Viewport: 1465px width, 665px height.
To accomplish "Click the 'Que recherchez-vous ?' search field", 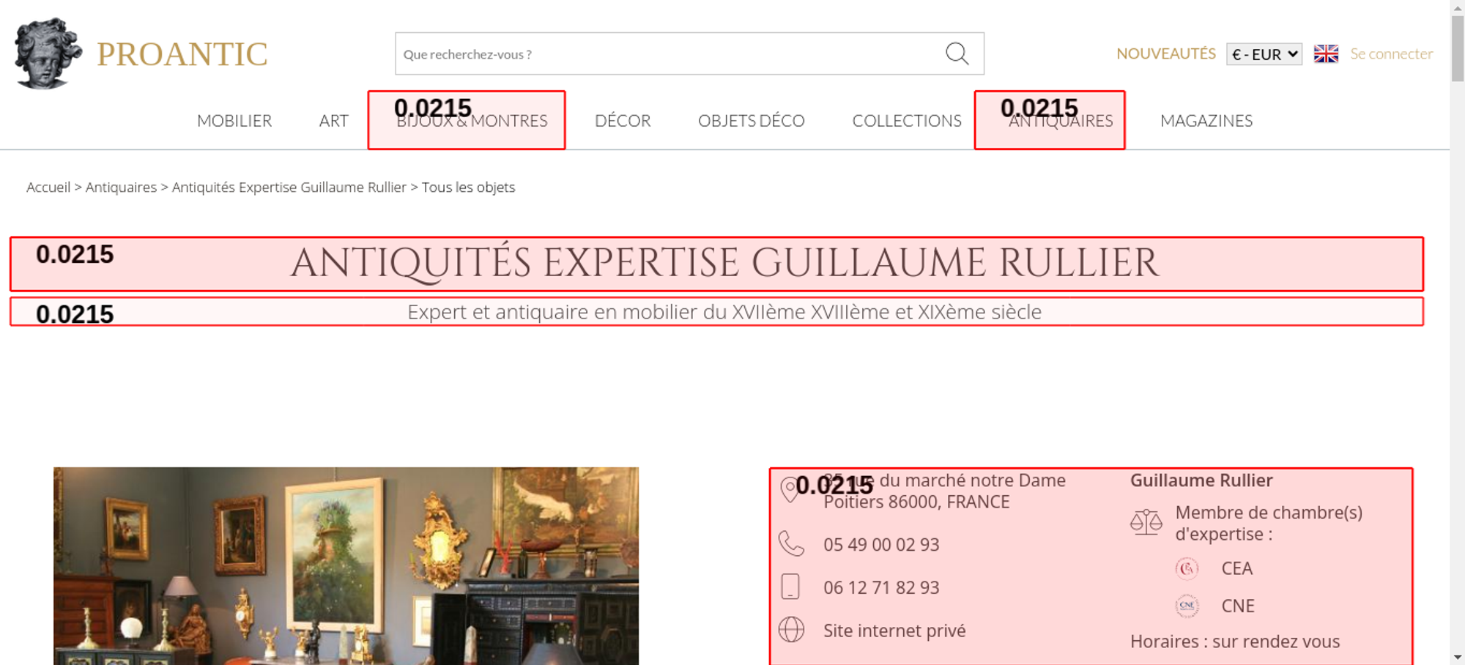I will (667, 54).
